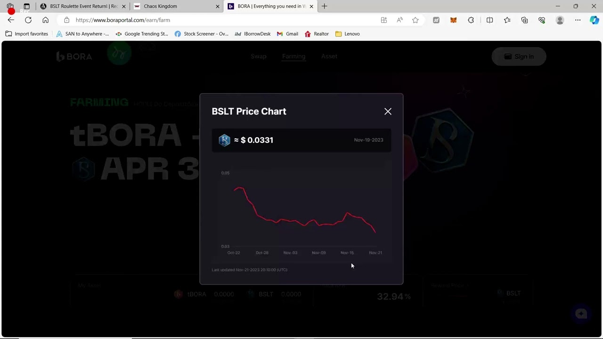Open browser home page
The image size is (603, 339).
point(45,20)
